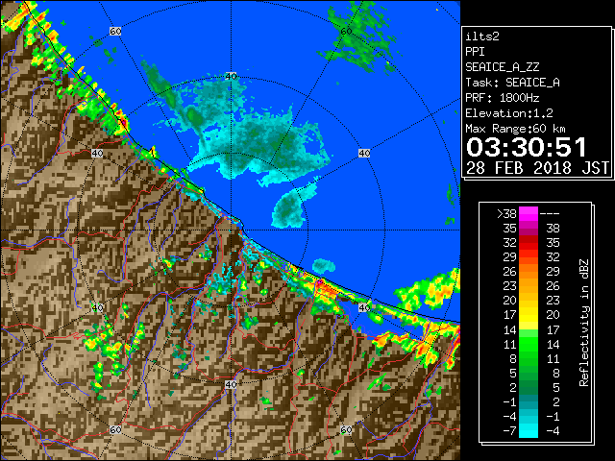Select the red-orange 29–32 dBZ legend band
The width and height of the screenshot is (615, 461).
point(529,257)
